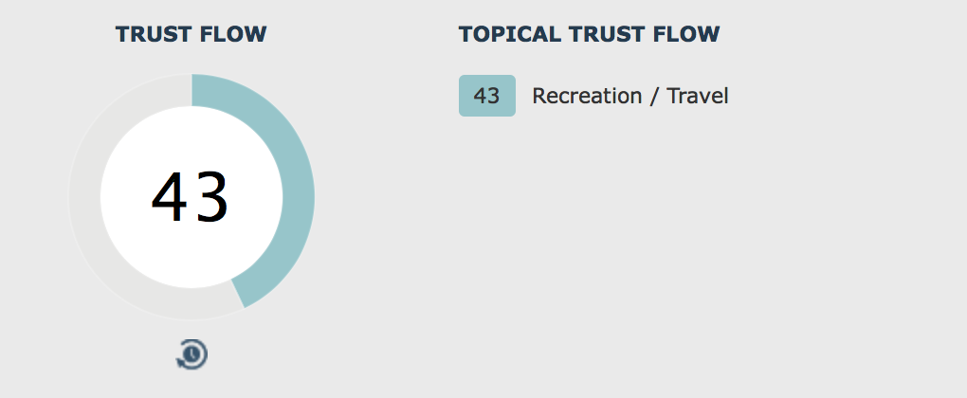Click the slash between Recreation and Travel
The image size is (967, 398).
(654, 96)
